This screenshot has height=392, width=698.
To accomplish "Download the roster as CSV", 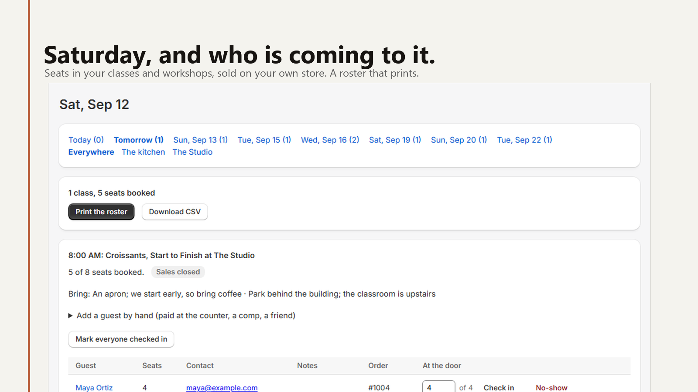I will tap(174, 212).
